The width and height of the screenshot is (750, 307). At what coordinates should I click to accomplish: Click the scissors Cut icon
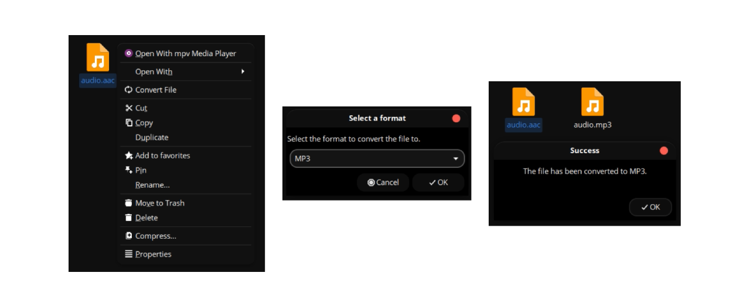[129, 108]
